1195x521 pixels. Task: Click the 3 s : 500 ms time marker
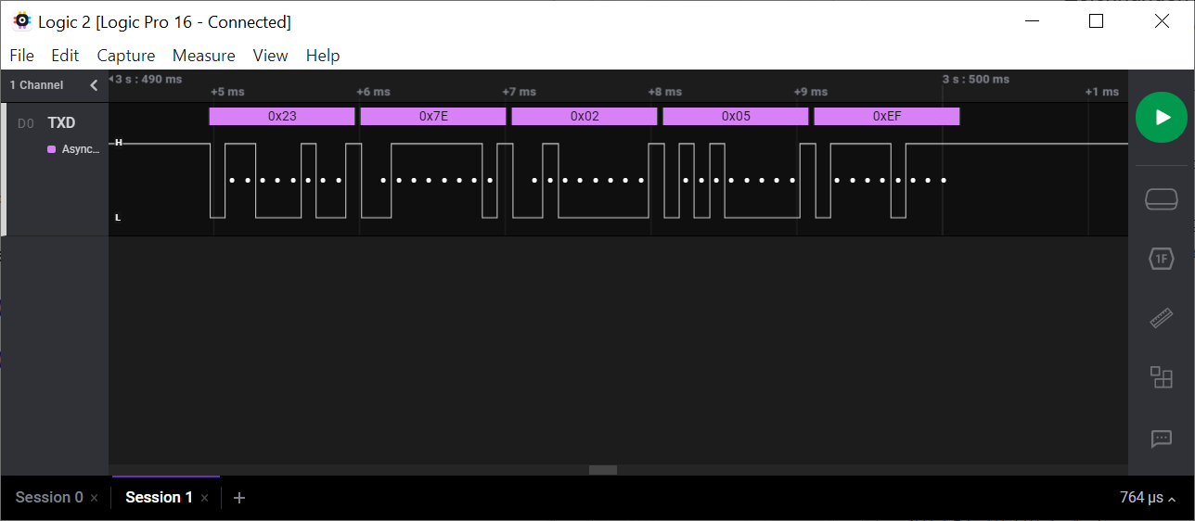pos(976,80)
